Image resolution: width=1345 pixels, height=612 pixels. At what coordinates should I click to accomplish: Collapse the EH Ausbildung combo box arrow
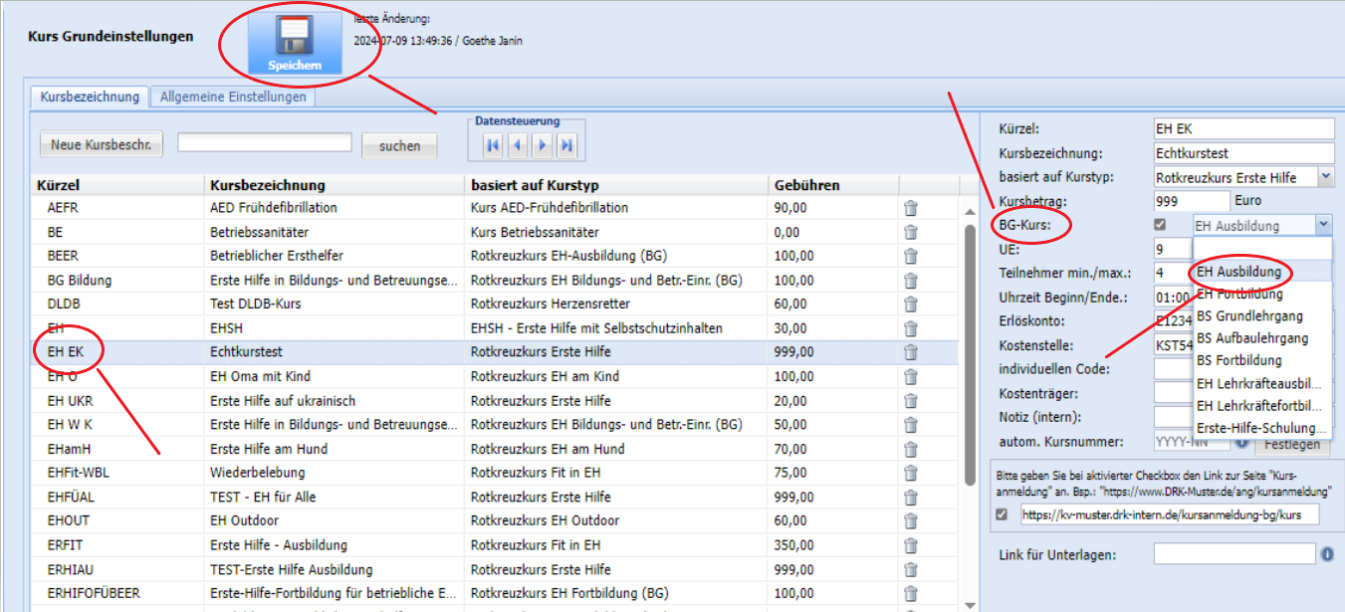pos(1322,226)
